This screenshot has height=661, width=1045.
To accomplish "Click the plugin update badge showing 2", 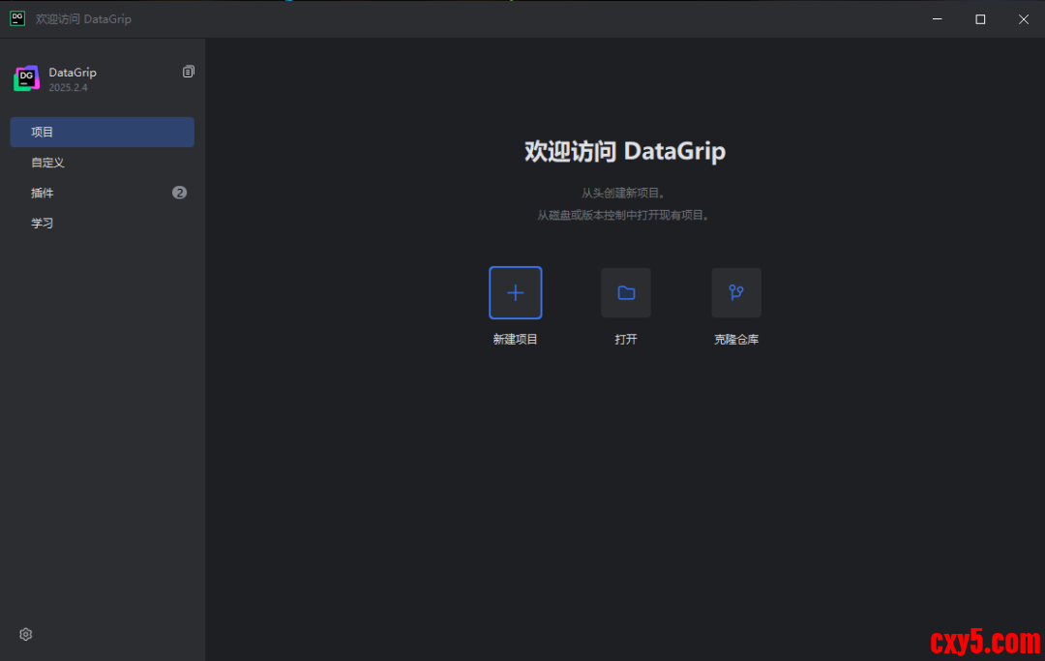I will click(179, 193).
